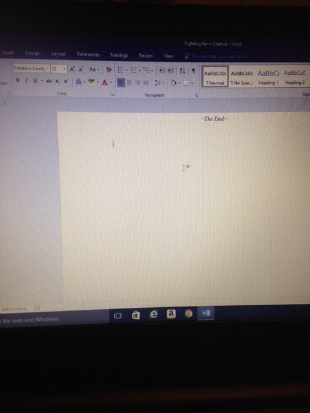The image size is (310, 413).
Task: Toggle Underline formatting
Action: click(35, 81)
